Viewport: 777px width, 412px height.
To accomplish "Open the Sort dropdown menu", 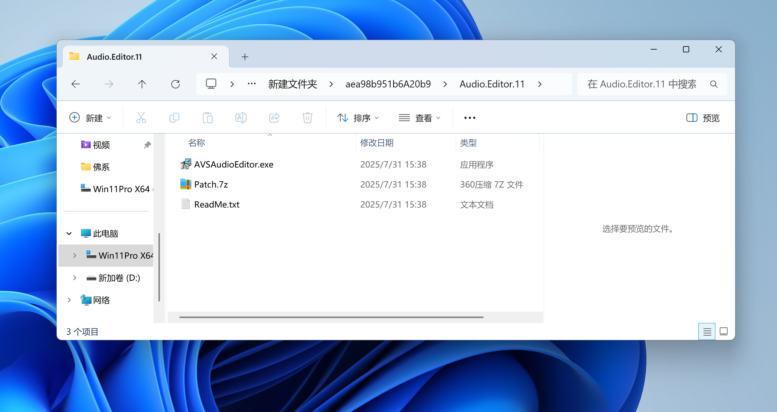I will [x=358, y=118].
